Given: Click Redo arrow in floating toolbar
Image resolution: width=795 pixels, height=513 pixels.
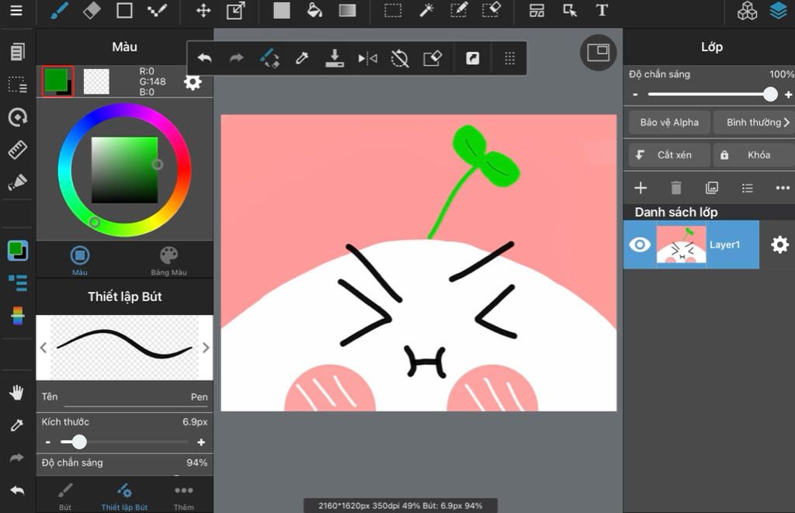Looking at the screenshot, I should coord(237,58).
